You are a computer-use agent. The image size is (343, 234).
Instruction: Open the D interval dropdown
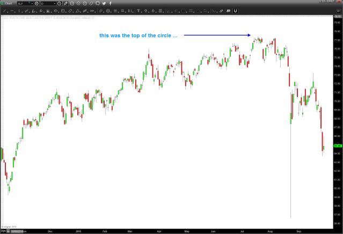[54, 4]
